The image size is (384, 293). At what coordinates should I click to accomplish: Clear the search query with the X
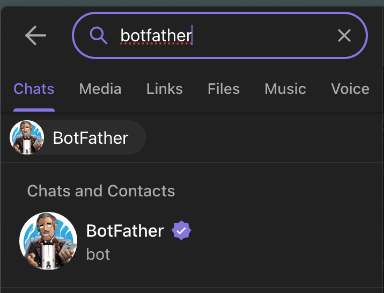pos(344,35)
